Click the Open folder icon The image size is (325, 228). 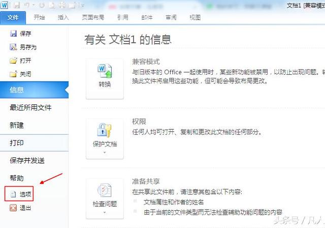coord(14,61)
